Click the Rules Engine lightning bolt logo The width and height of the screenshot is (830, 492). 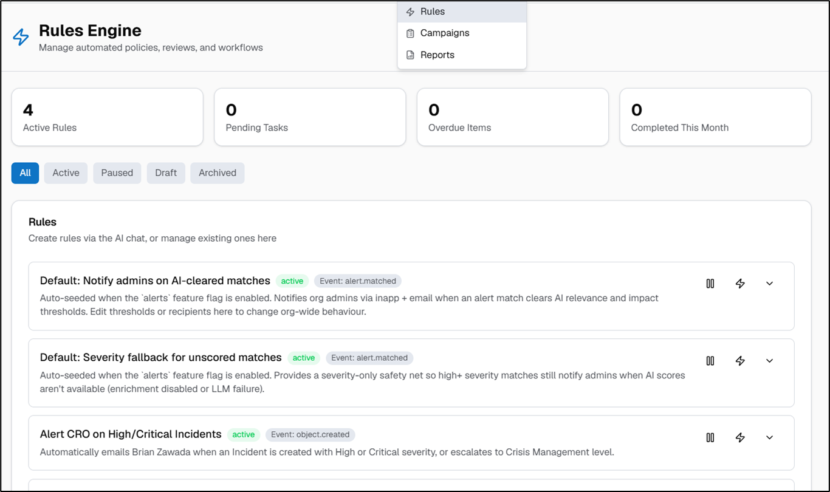click(21, 38)
